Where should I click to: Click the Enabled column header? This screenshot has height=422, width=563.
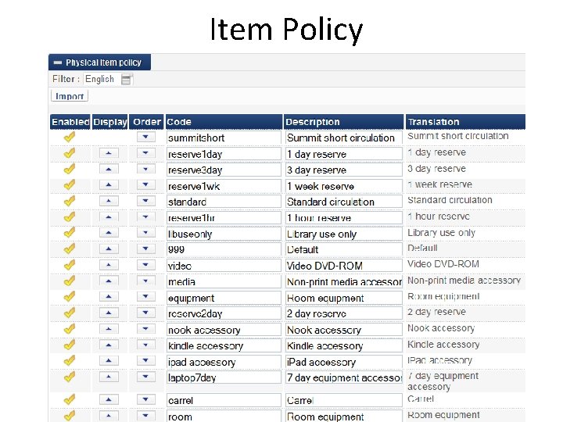click(70, 122)
